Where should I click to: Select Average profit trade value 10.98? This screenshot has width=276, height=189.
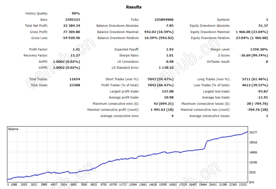pyautogui.click(x=169, y=97)
